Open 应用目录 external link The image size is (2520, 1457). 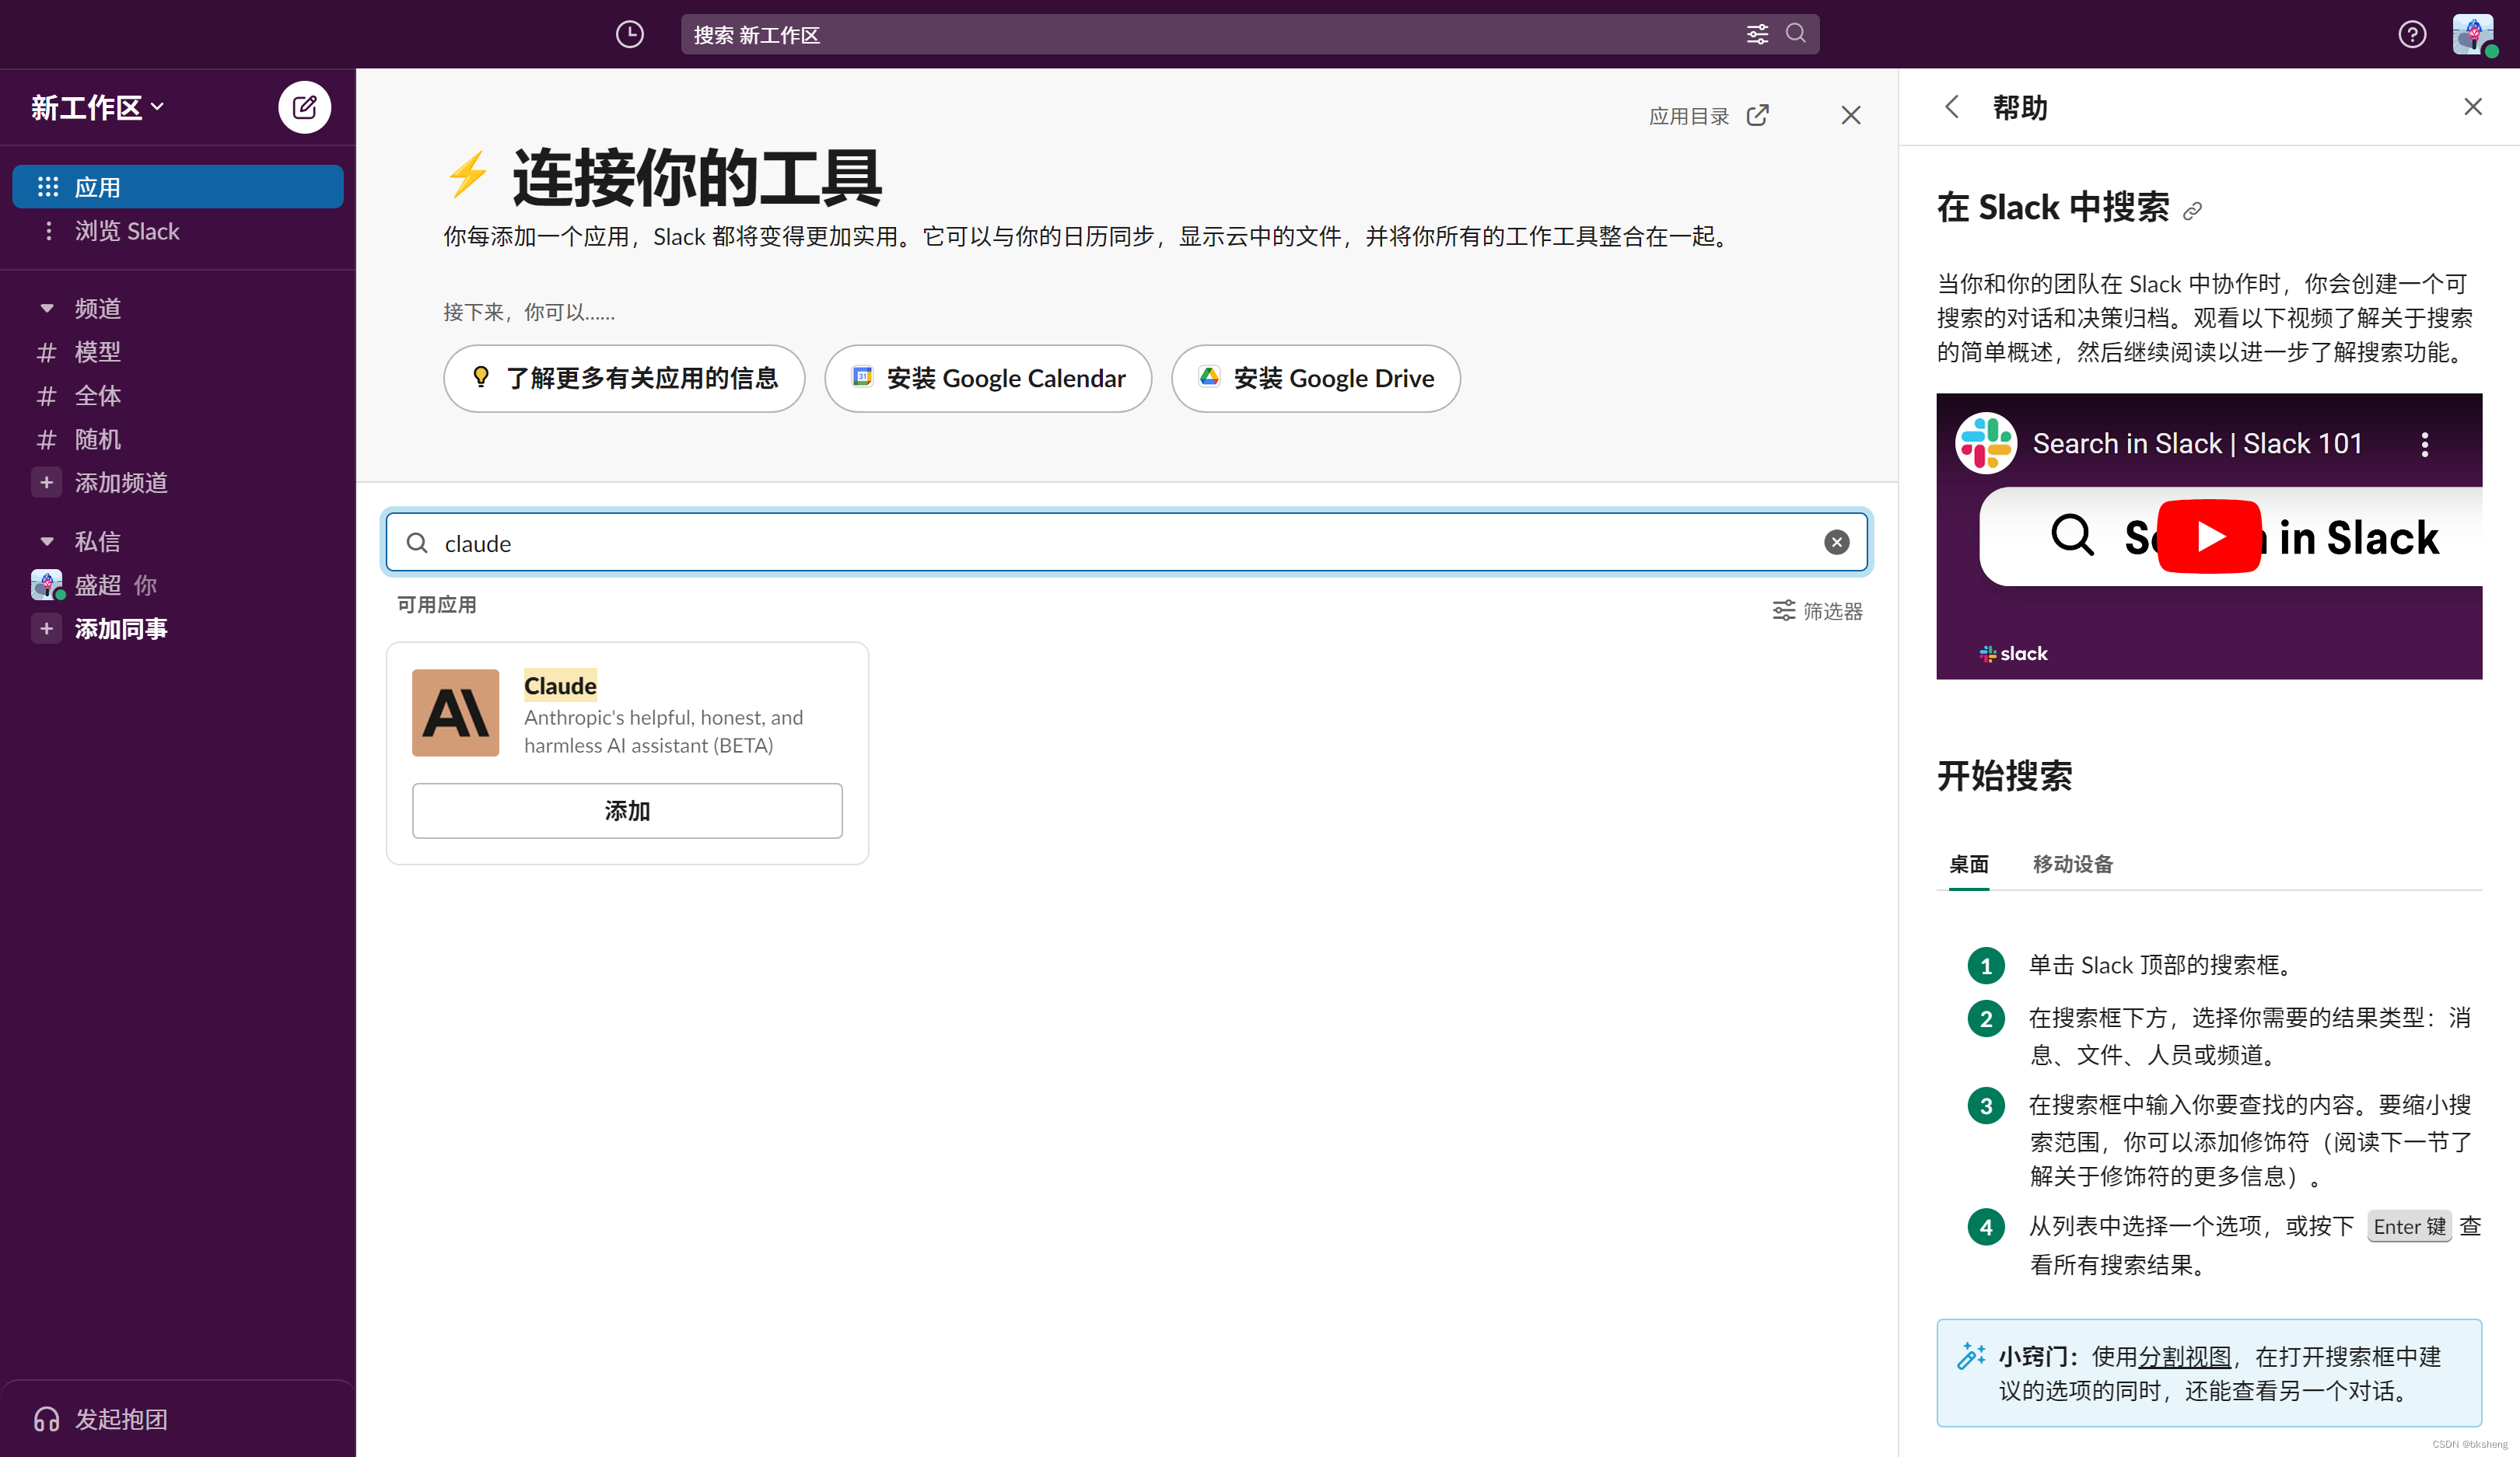pyautogui.click(x=1708, y=116)
